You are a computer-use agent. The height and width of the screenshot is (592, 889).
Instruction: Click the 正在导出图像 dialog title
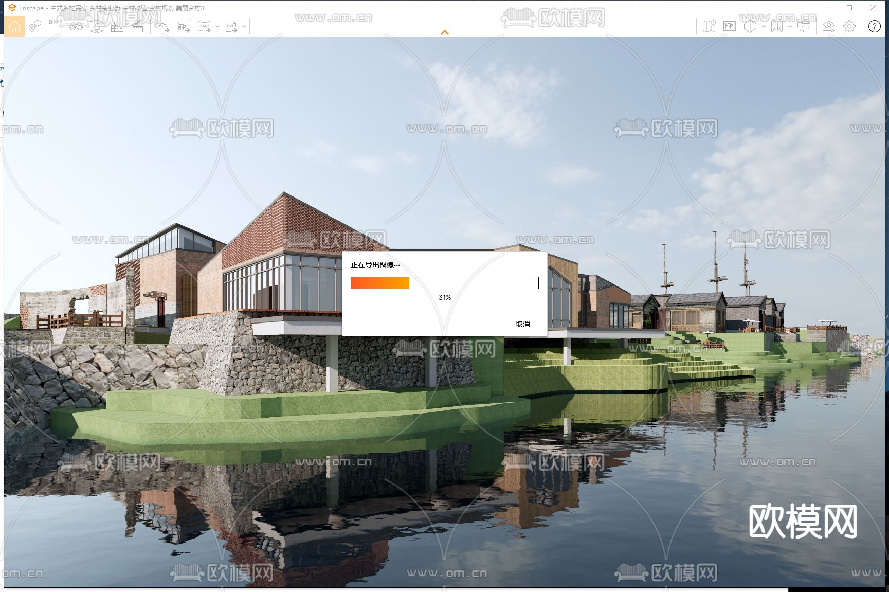375,265
